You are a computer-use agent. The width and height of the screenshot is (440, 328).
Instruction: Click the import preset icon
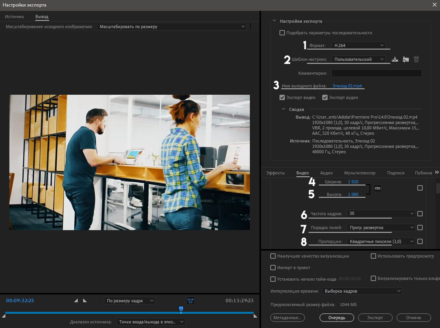coord(405,59)
